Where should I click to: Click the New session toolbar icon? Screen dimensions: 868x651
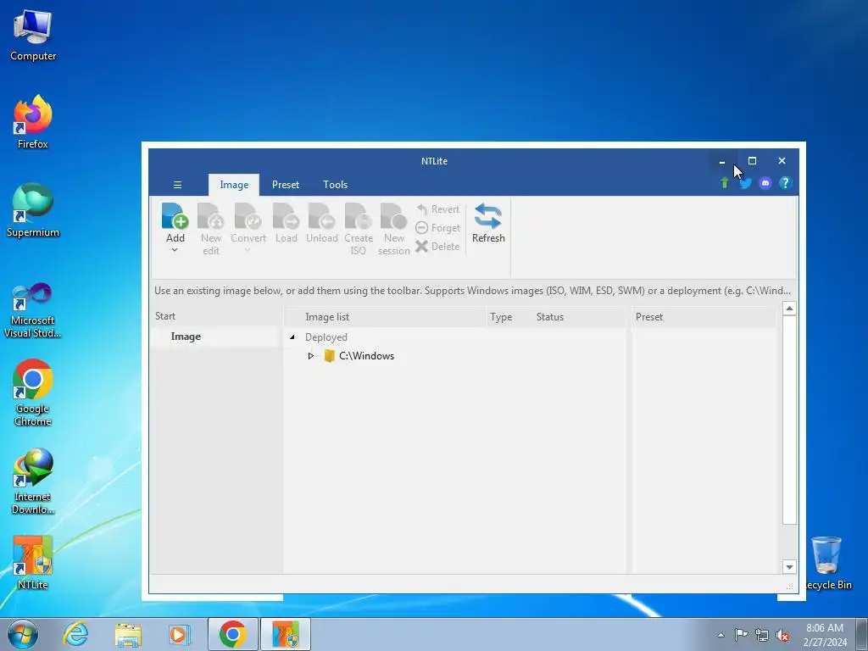pyautogui.click(x=393, y=216)
